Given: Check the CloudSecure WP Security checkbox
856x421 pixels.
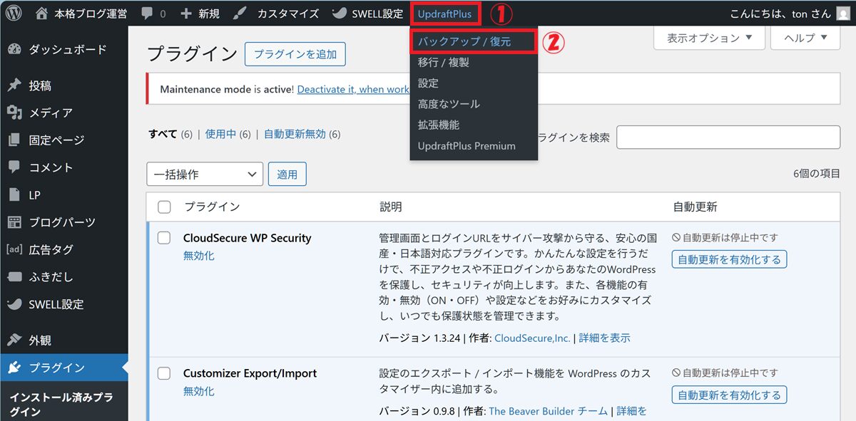Looking at the screenshot, I should coord(164,238).
